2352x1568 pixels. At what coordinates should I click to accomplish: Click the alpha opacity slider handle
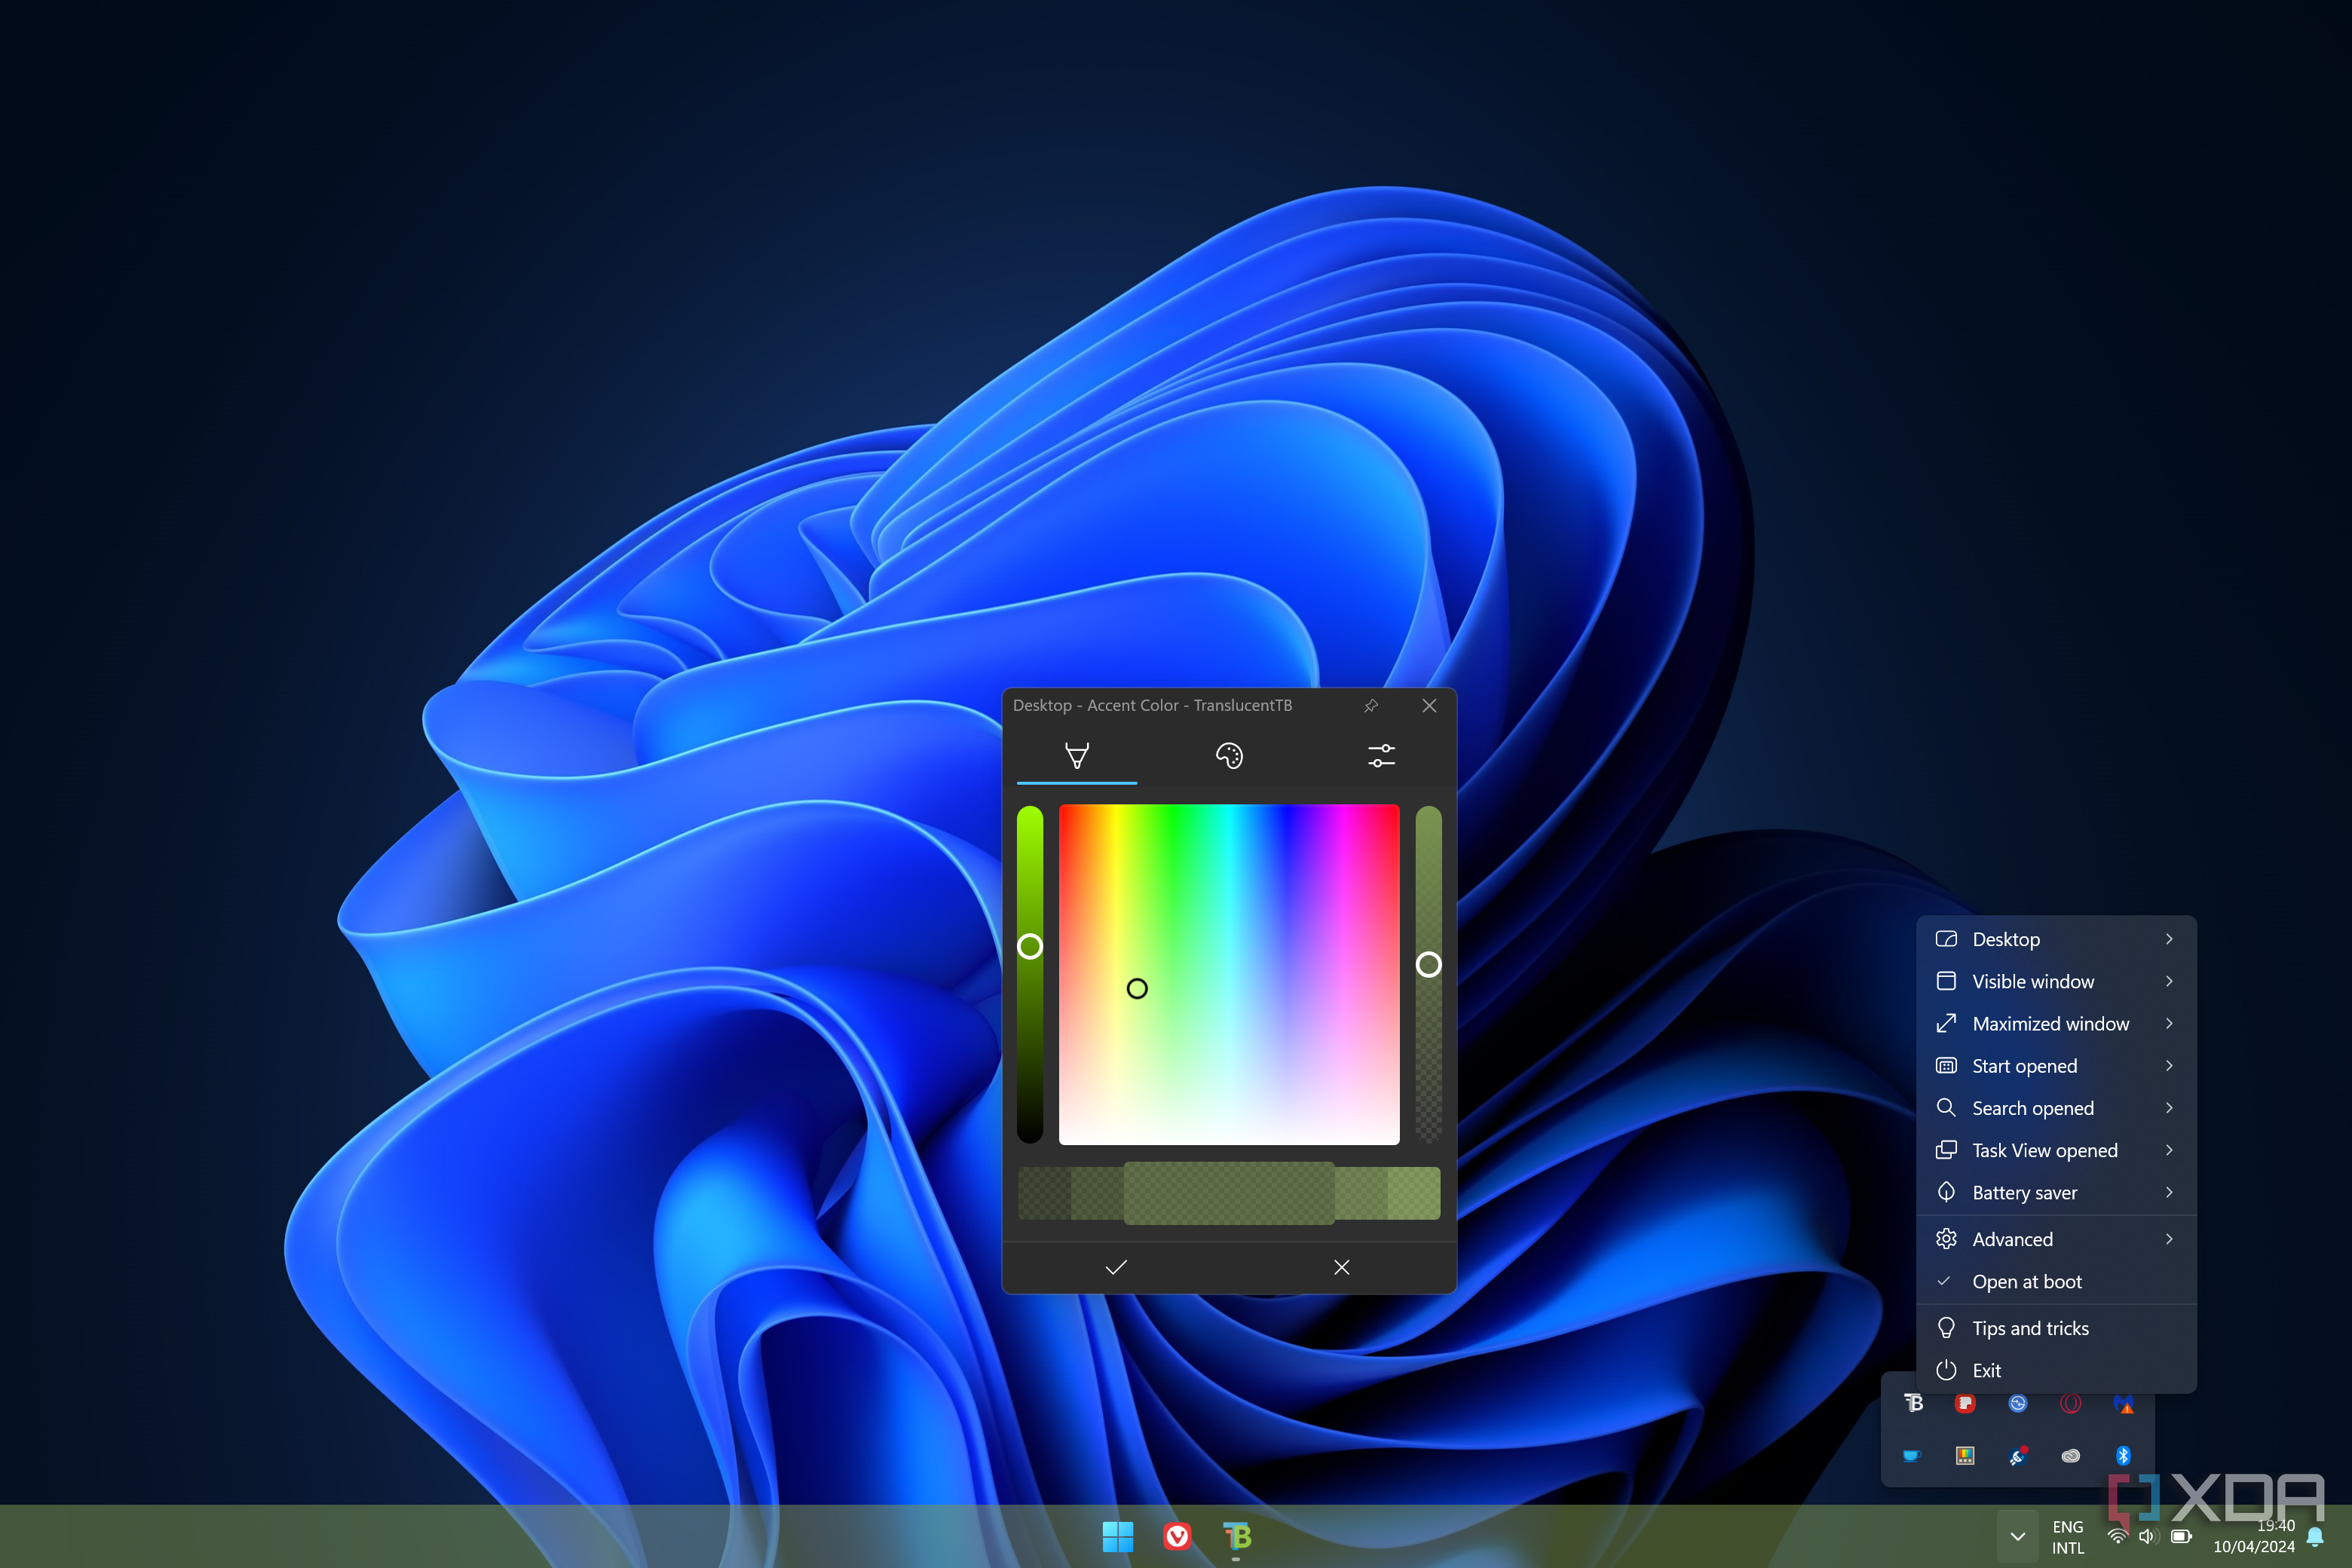pyautogui.click(x=1429, y=964)
